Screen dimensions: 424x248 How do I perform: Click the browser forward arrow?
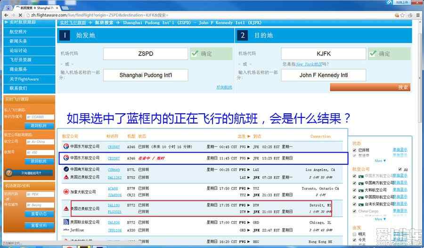point(13,15)
